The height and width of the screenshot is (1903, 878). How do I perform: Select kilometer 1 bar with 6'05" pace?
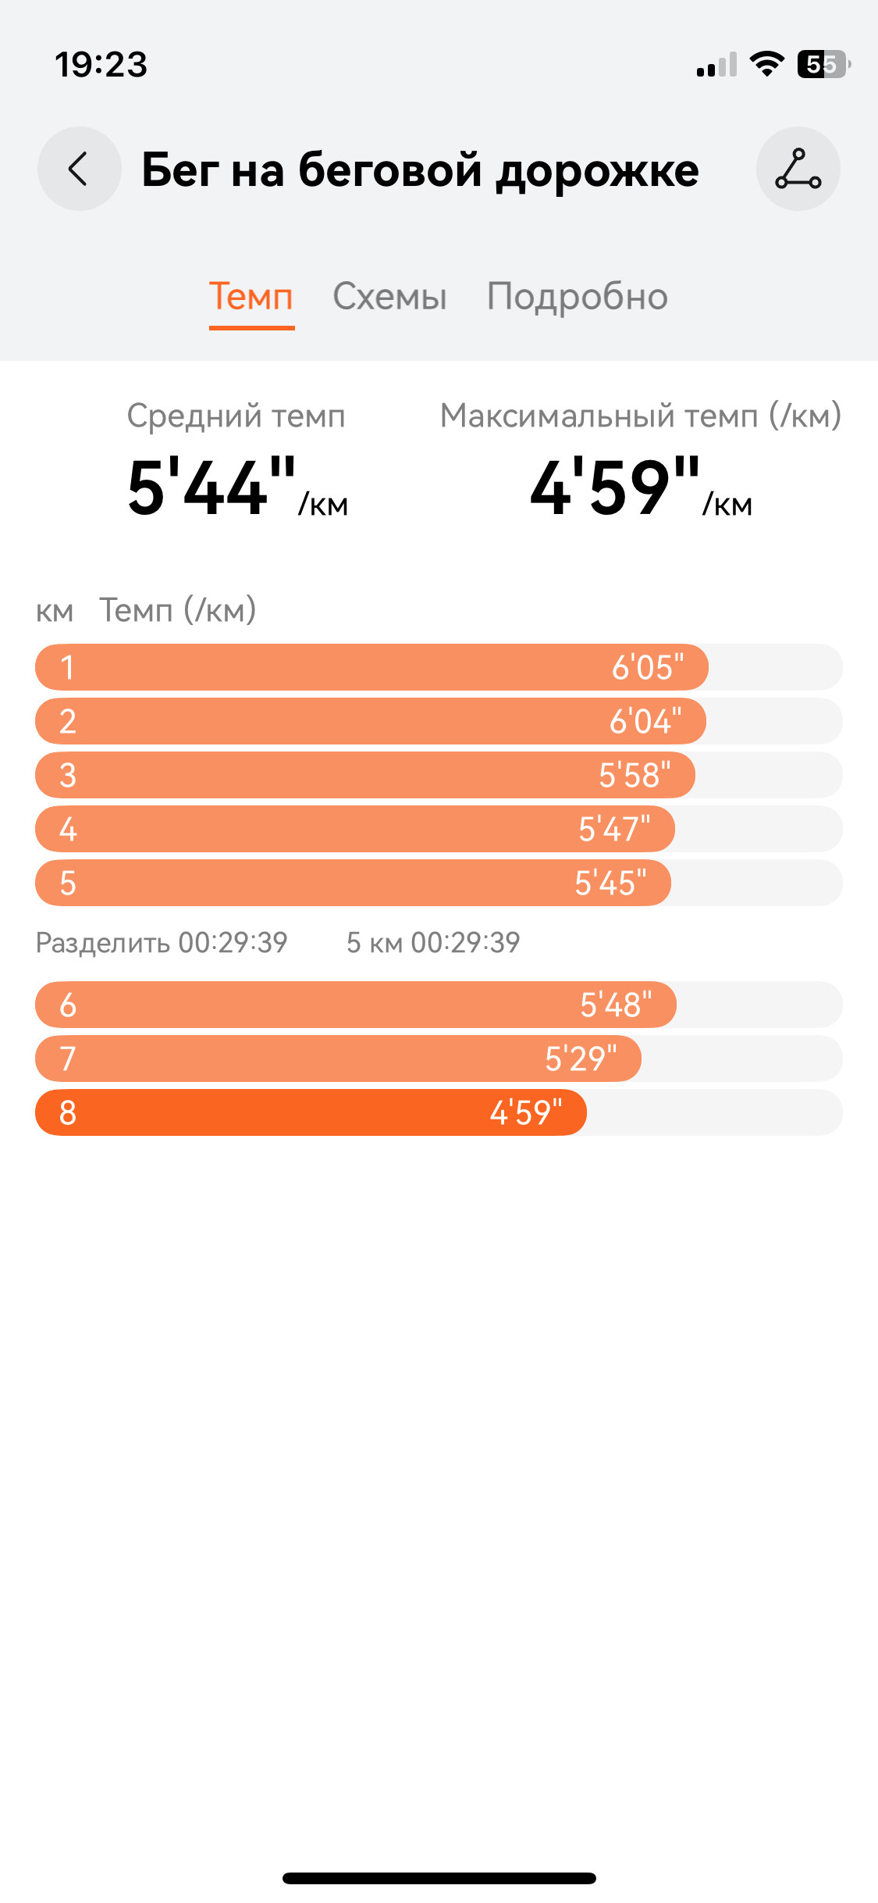tap(439, 667)
